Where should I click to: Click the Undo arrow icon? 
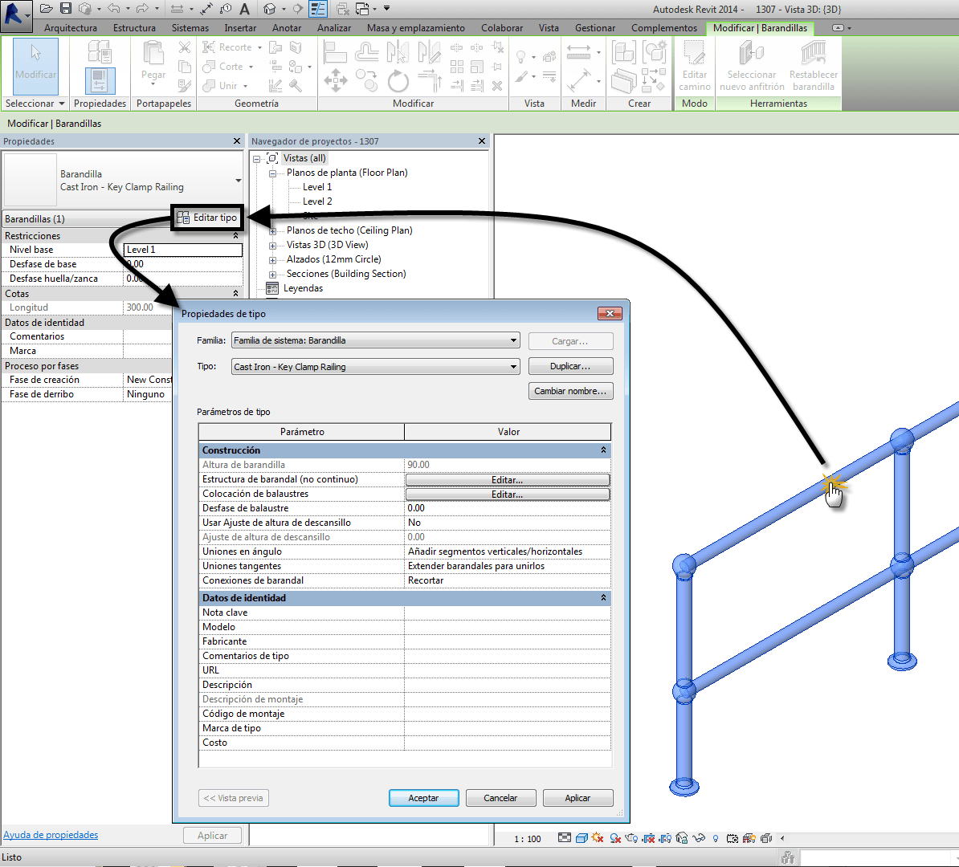click(x=114, y=9)
